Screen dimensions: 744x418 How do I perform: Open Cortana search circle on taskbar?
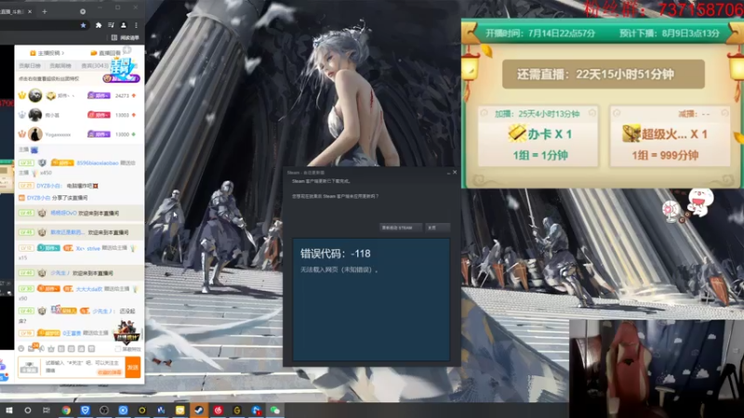click(x=28, y=410)
